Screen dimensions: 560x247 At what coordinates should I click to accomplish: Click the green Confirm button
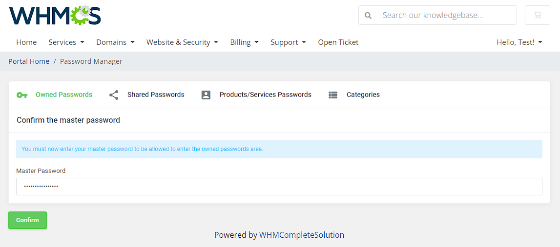(27, 220)
